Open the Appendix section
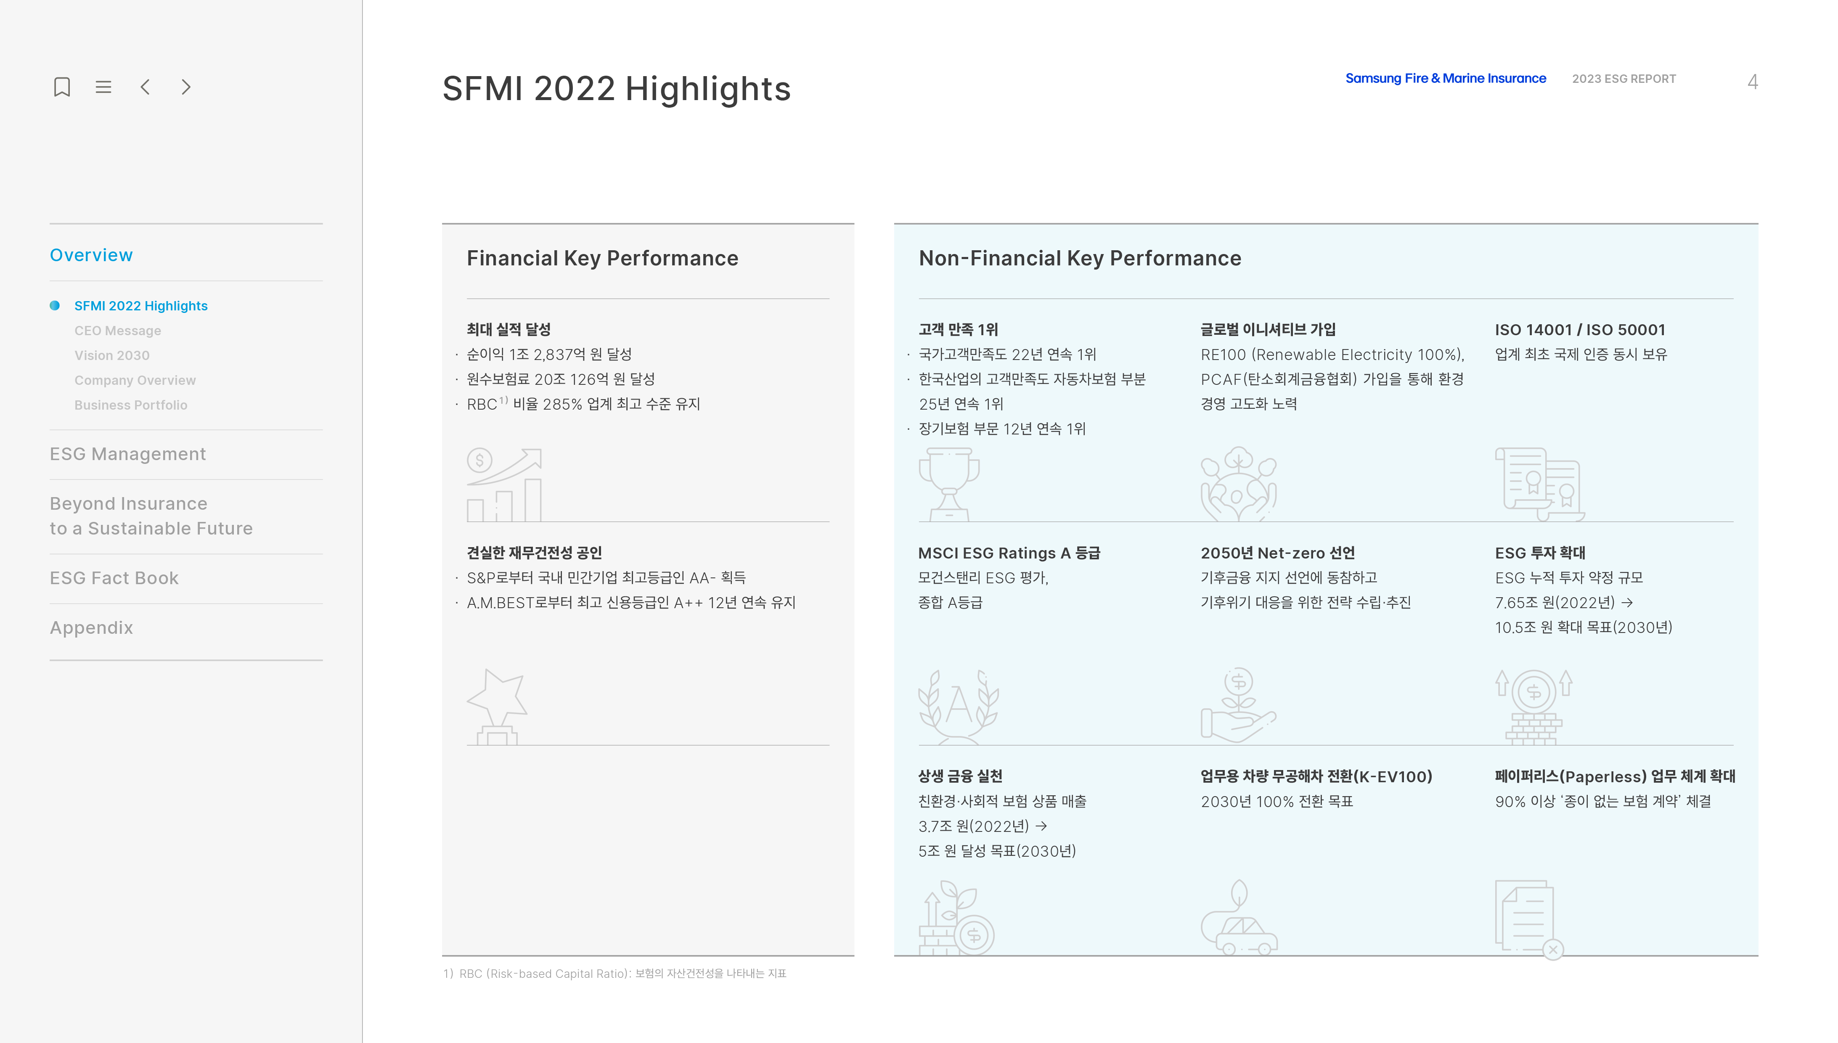1838x1043 pixels. 91,627
